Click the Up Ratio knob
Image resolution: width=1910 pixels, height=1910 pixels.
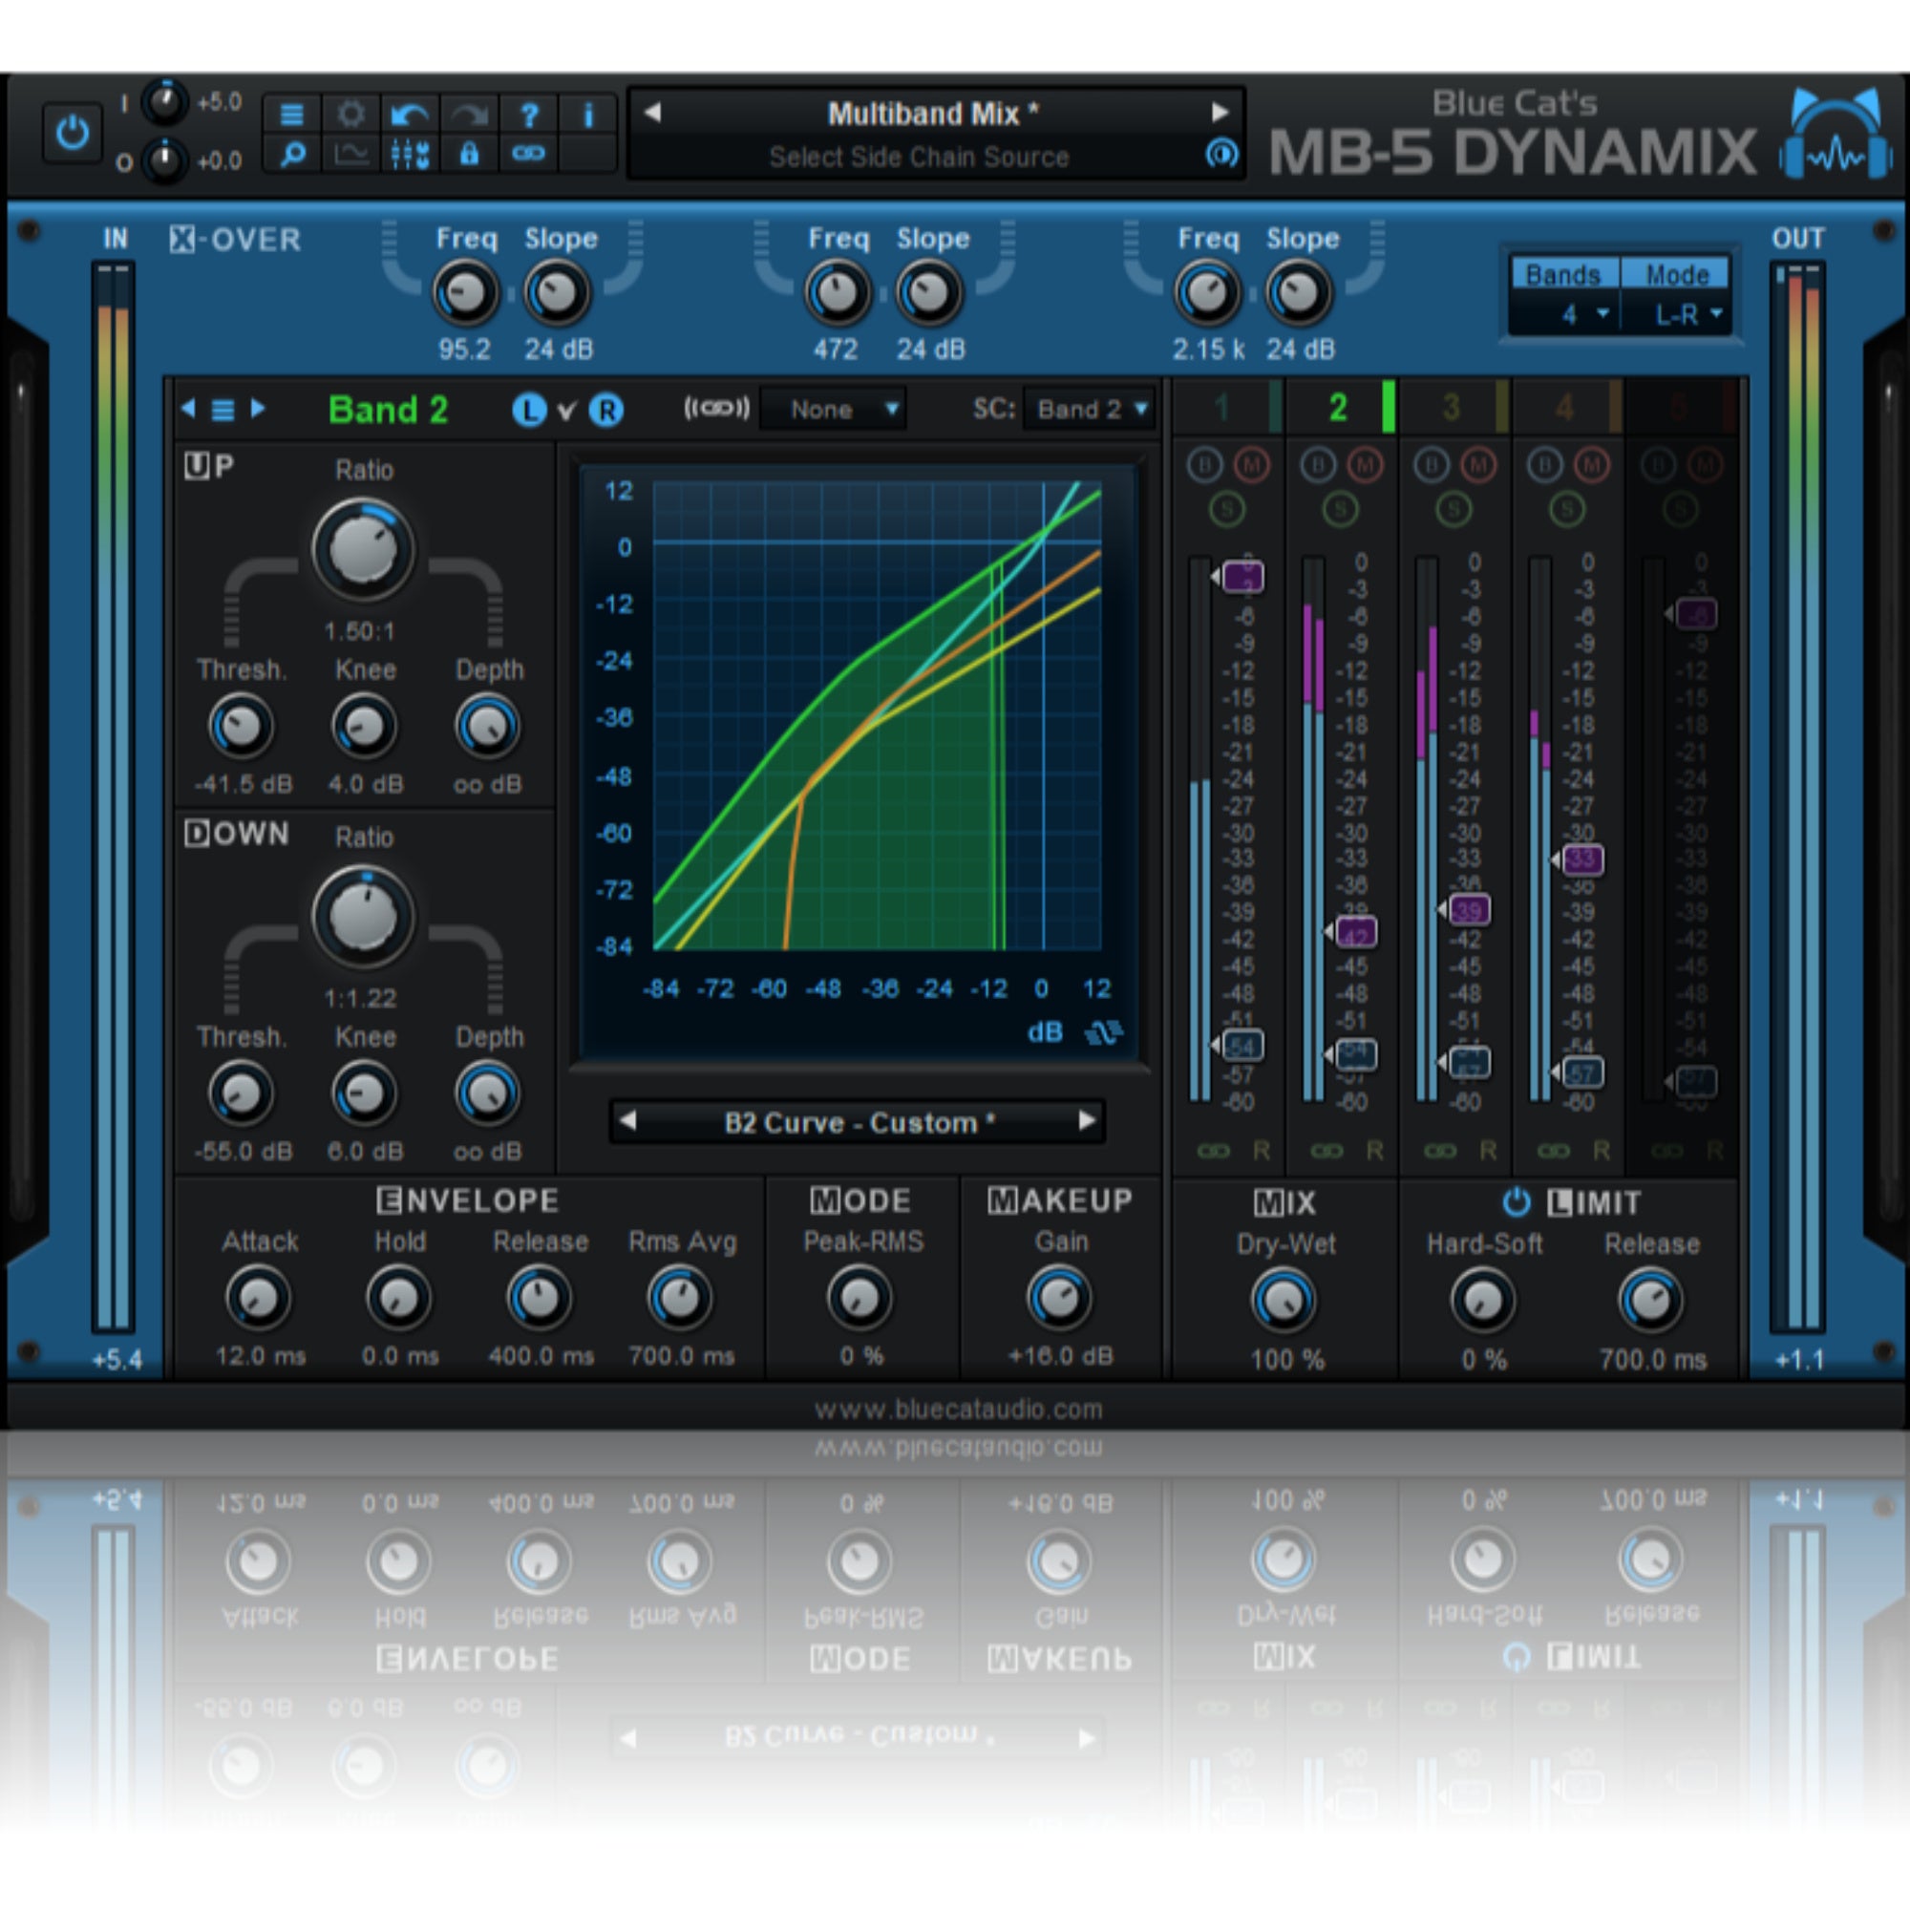pyautogui.click(x=362, y=550)
